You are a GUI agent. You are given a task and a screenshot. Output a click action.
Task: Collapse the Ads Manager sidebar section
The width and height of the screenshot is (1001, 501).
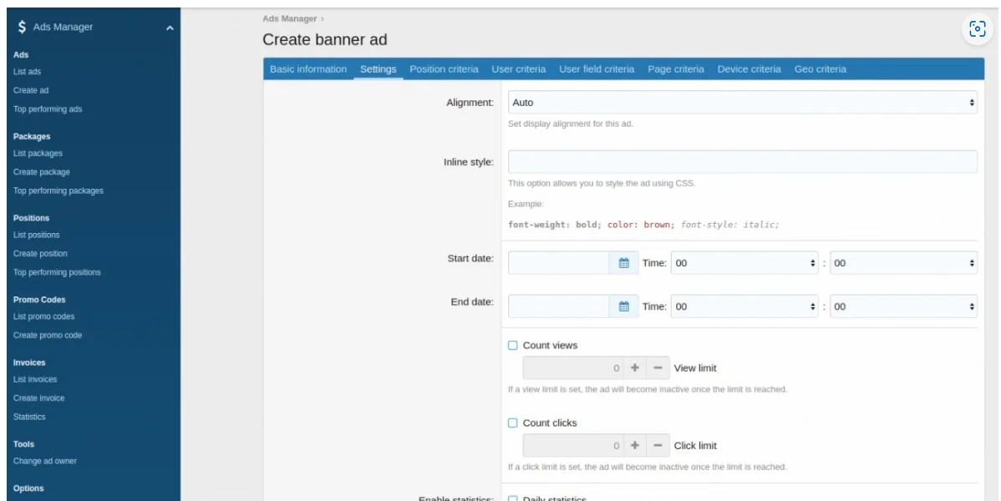click(170, 28)
